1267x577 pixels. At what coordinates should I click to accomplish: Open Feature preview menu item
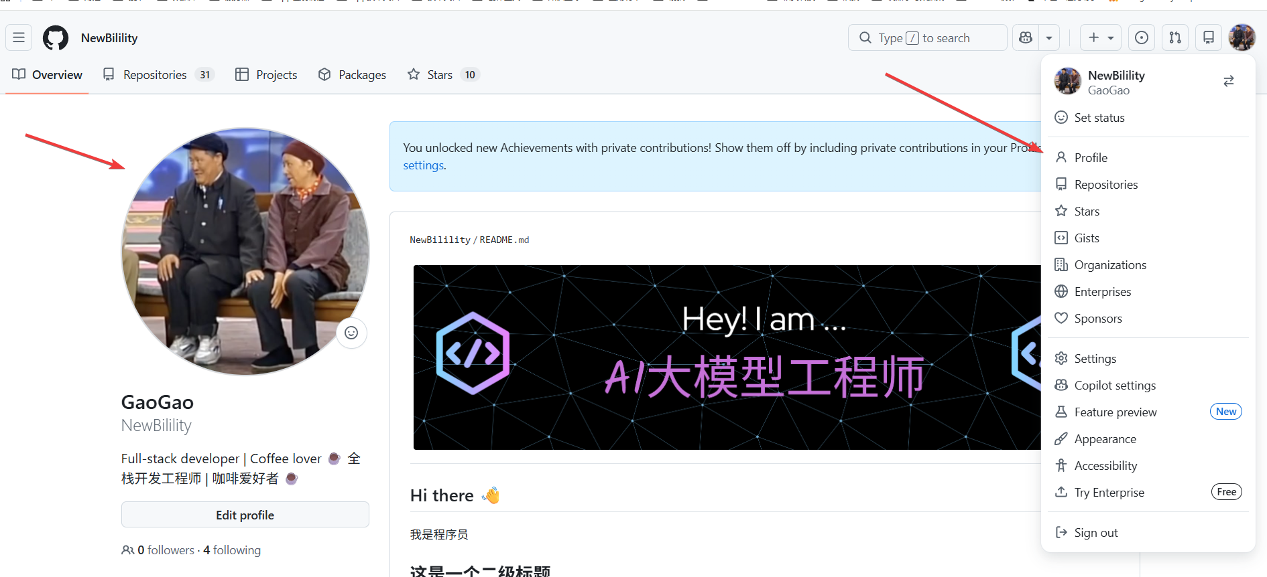1148,412
